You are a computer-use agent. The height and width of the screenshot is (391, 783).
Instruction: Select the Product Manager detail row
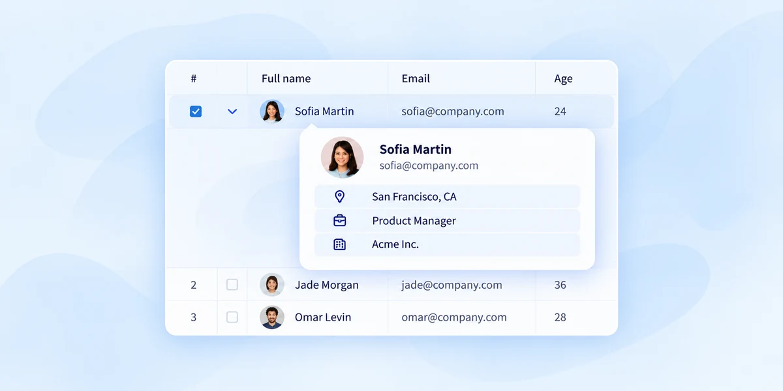447,220
